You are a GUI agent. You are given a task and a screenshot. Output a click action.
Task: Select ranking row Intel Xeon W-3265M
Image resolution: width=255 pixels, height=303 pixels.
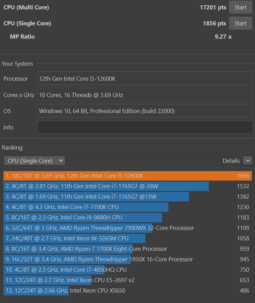[x=127, y=238]
